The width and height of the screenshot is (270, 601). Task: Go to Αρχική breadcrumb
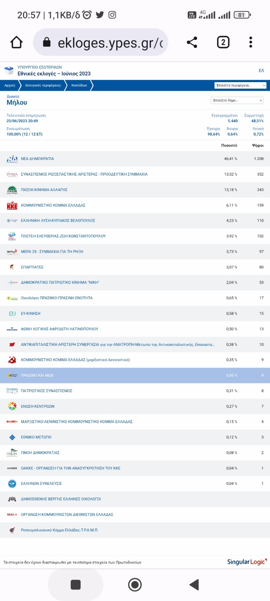(10, 85)
